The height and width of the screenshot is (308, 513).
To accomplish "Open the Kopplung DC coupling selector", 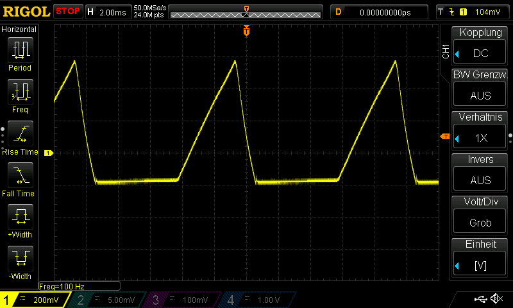I will (x=480, y=46).
